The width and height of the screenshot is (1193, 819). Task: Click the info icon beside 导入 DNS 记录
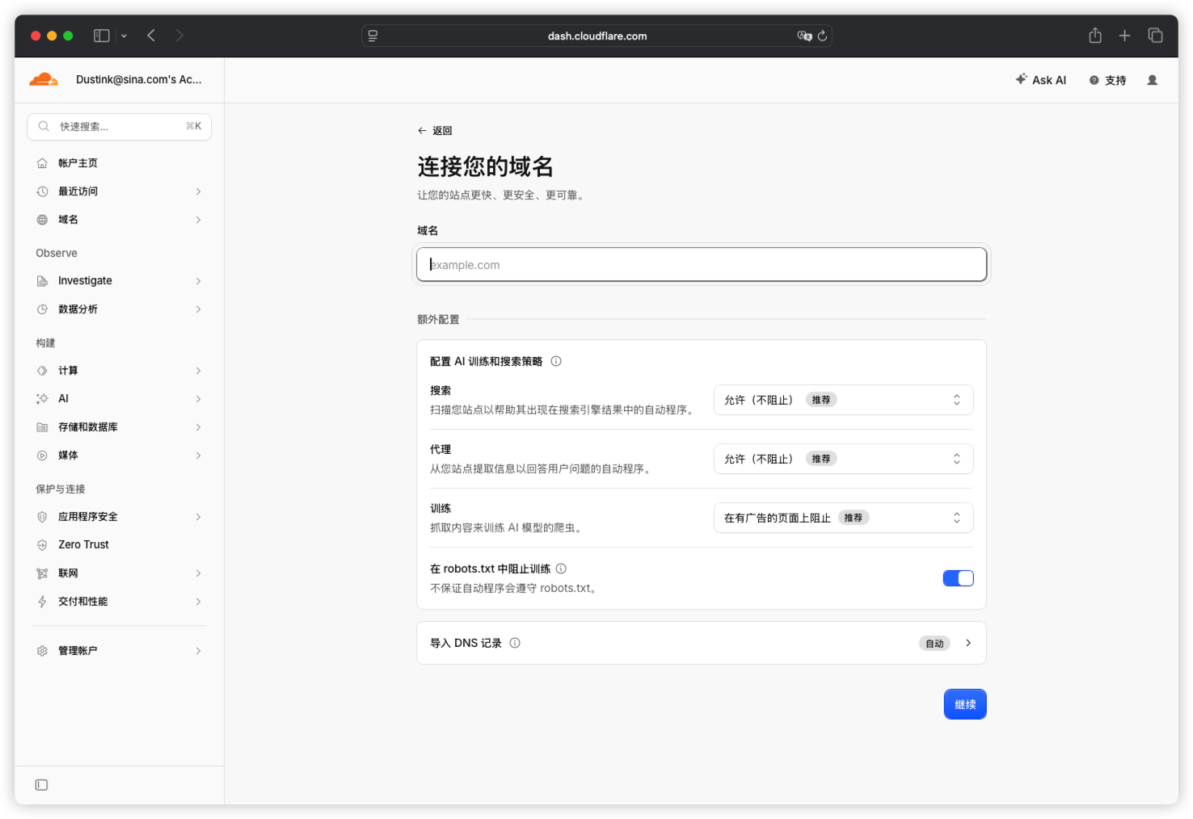515,643
